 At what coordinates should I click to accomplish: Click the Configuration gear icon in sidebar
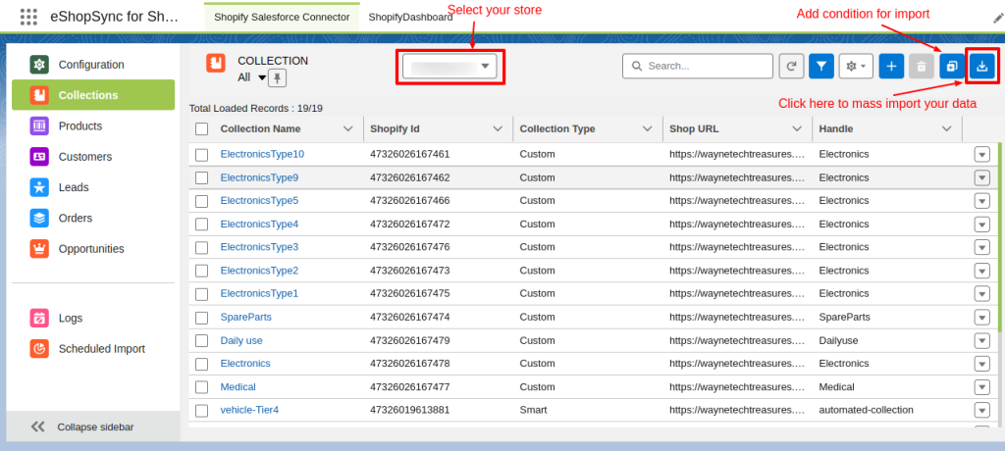click(39, 64)
